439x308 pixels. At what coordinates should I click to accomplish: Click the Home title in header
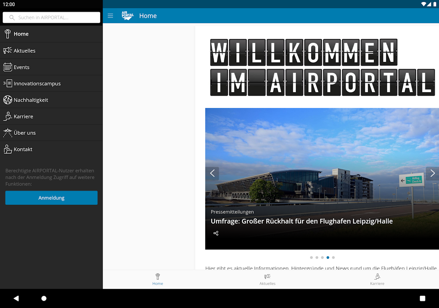148,16
